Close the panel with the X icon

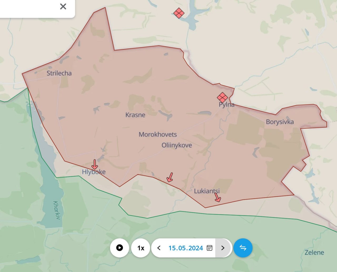click(x=63, y=7)
